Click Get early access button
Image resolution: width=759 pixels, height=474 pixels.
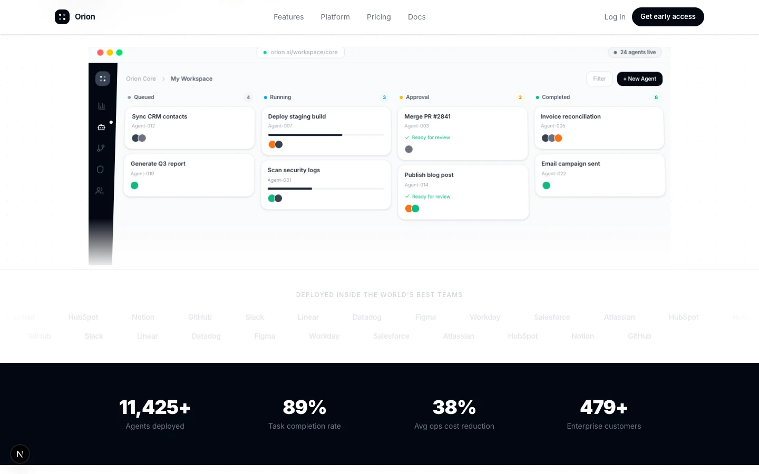click(x=668, y=17)
